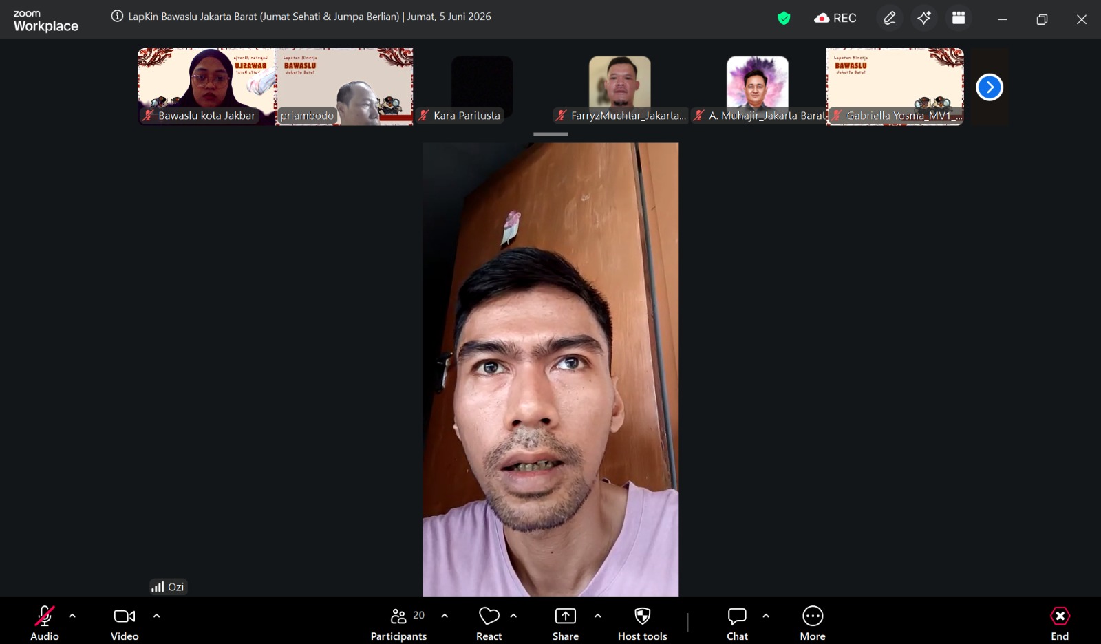Image resolution: width=1101 pixels, height=644 pixels.
Task: Unmute microphone with Audio button
Action: pyautogui.click(x=45, y=623)
